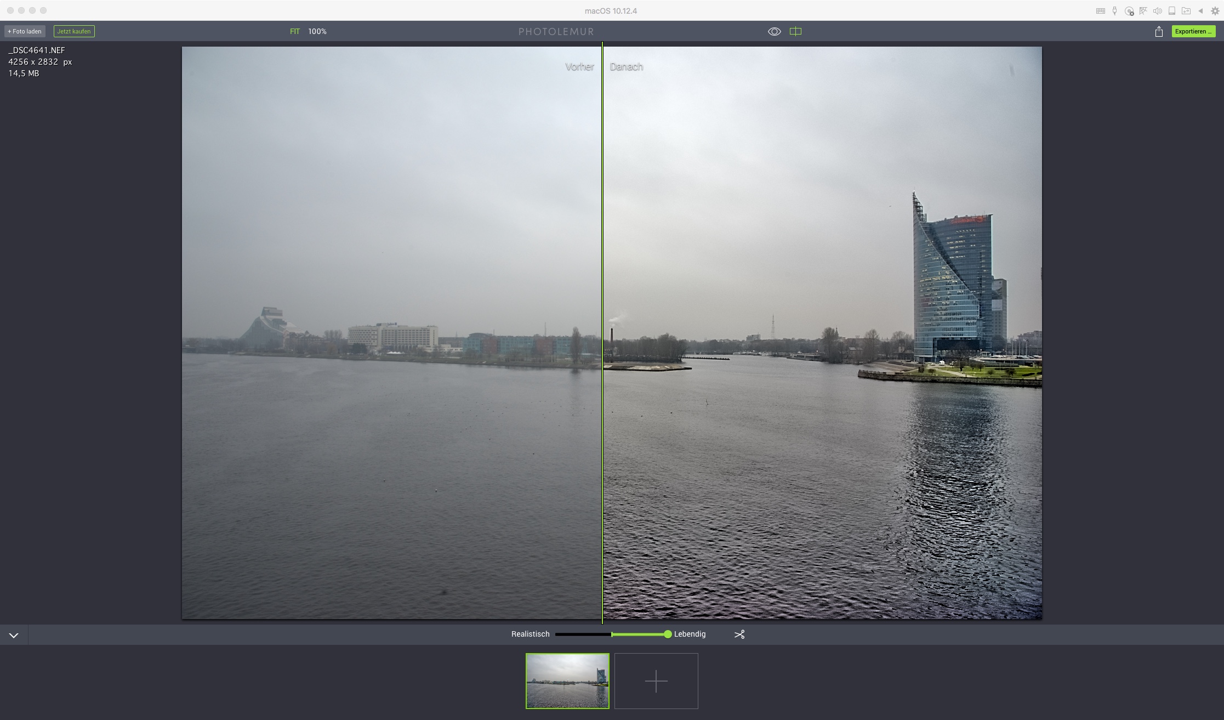
Task: Click the file name _DSC4641.NEF
Action: coord(37,50)
